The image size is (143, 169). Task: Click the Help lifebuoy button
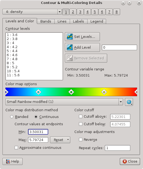(x=13, y=161)
